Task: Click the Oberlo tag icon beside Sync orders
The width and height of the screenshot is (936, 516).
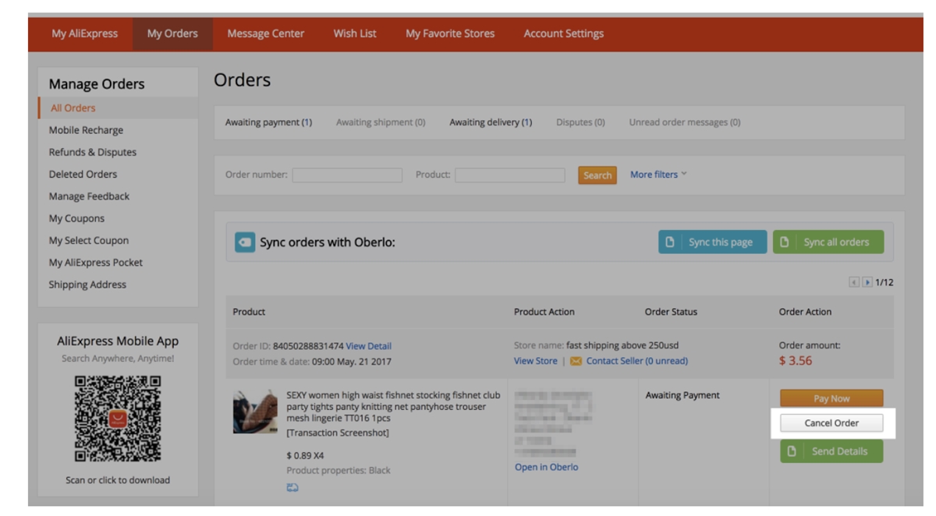Action: coord(245,242)
